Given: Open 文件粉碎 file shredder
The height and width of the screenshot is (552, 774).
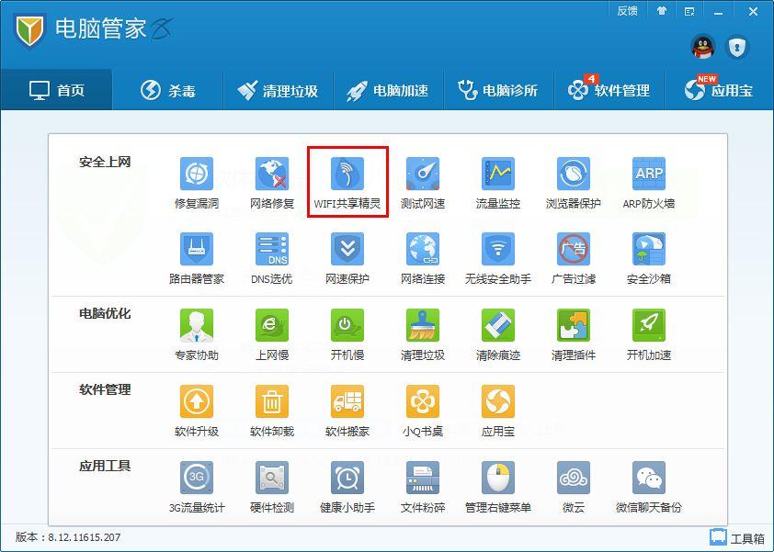Looking at the screenshot, I should 423,487.
